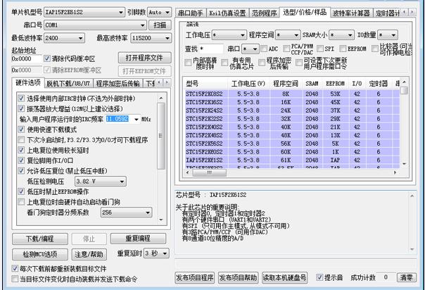Viewport: 425px width, 290px height.
Task: Click the right tab-scroll arrow in the left tab strip
Action: pyautogui.click(x=167, y=82)
